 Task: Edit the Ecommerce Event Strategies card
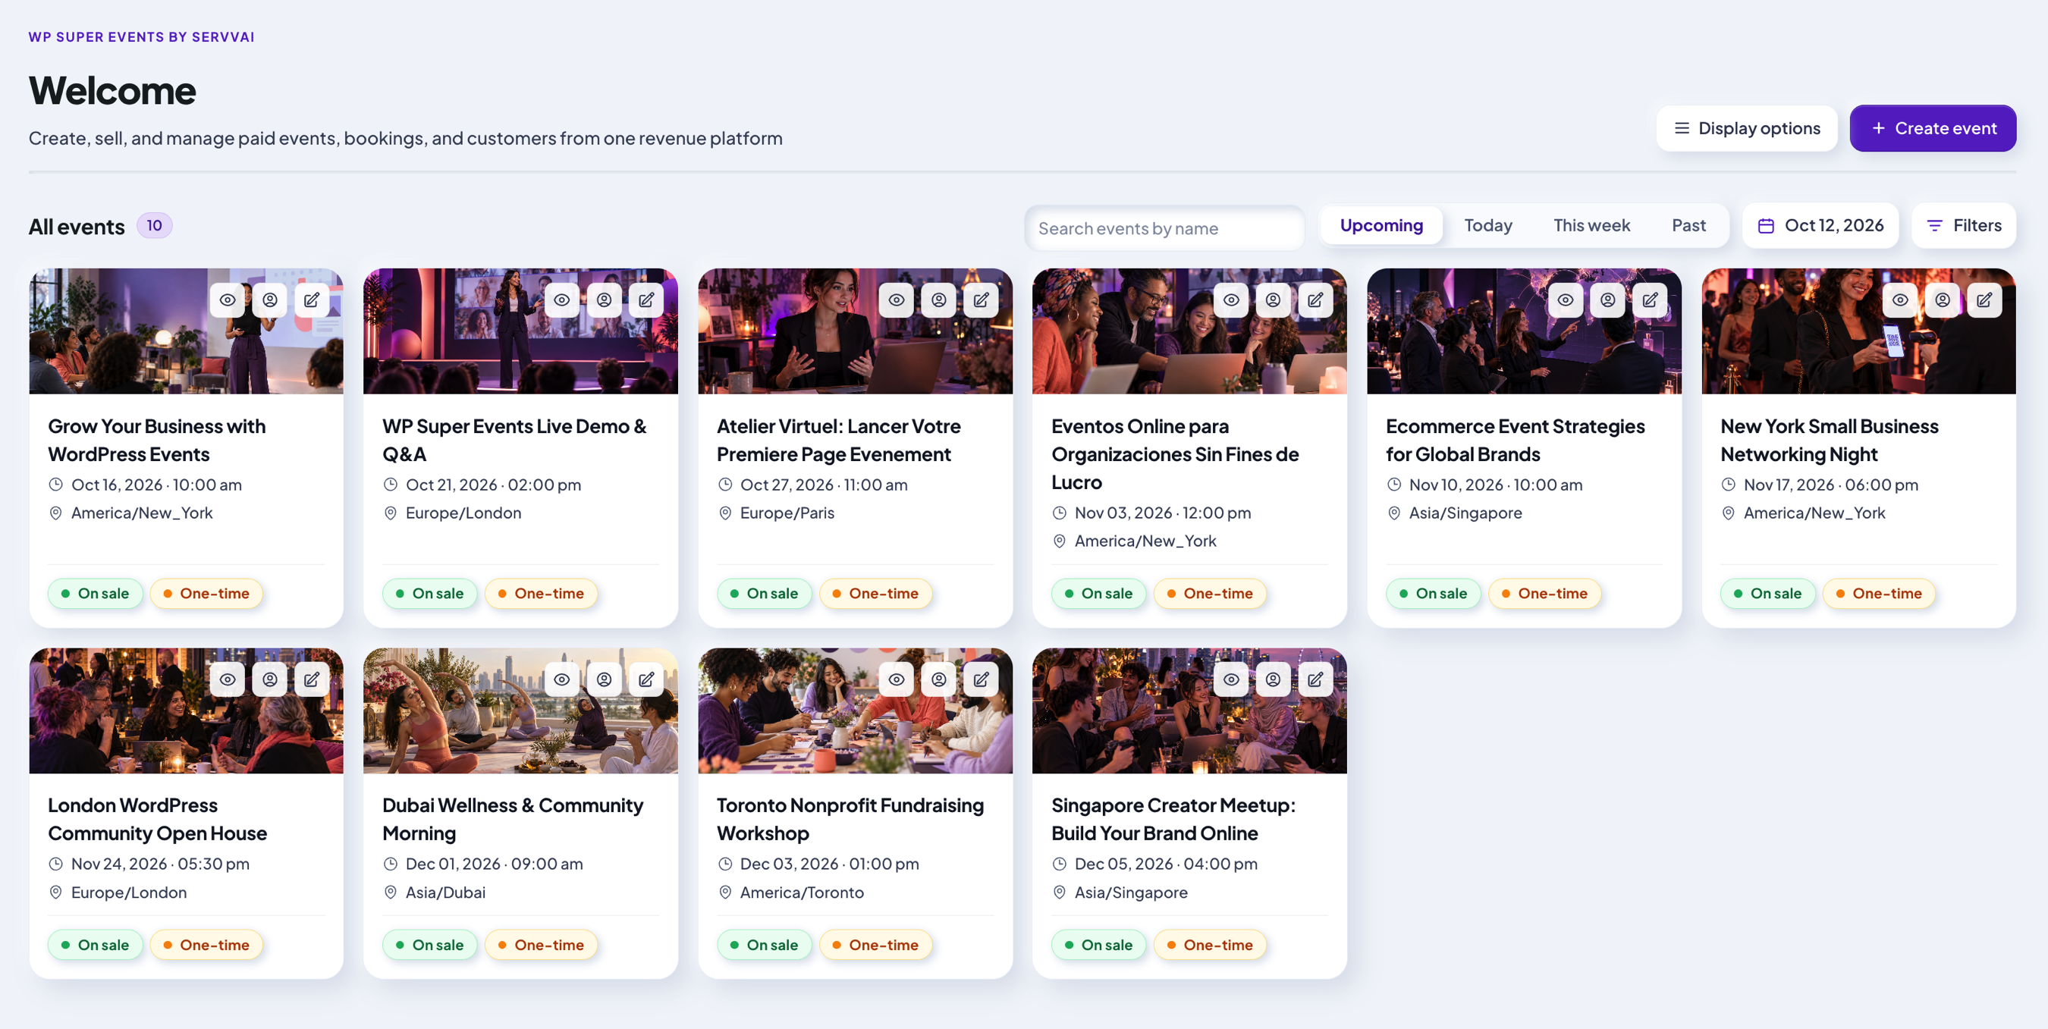pyautogui.click(x=1651, y=300)
